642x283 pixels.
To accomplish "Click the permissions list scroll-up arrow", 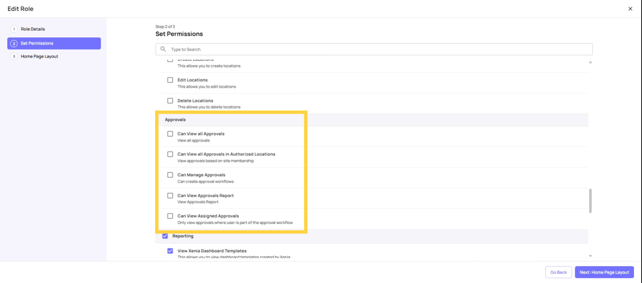I will tap(591, 62).
